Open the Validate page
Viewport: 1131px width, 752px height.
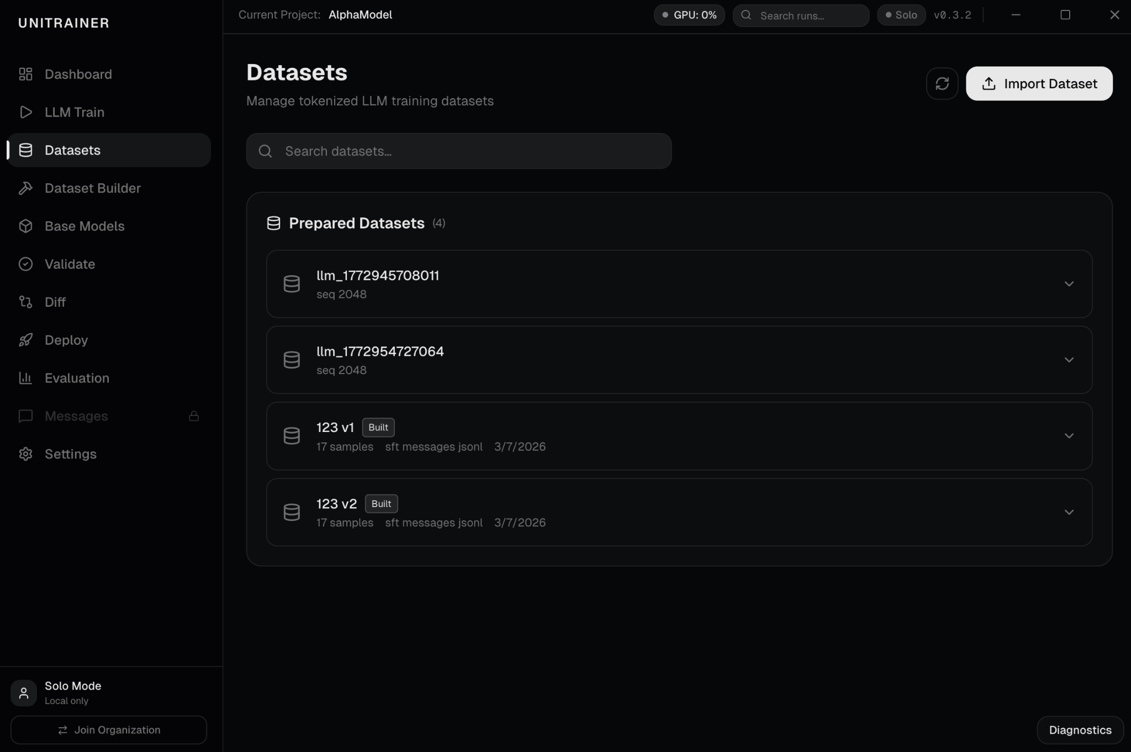tap(70, 264)
